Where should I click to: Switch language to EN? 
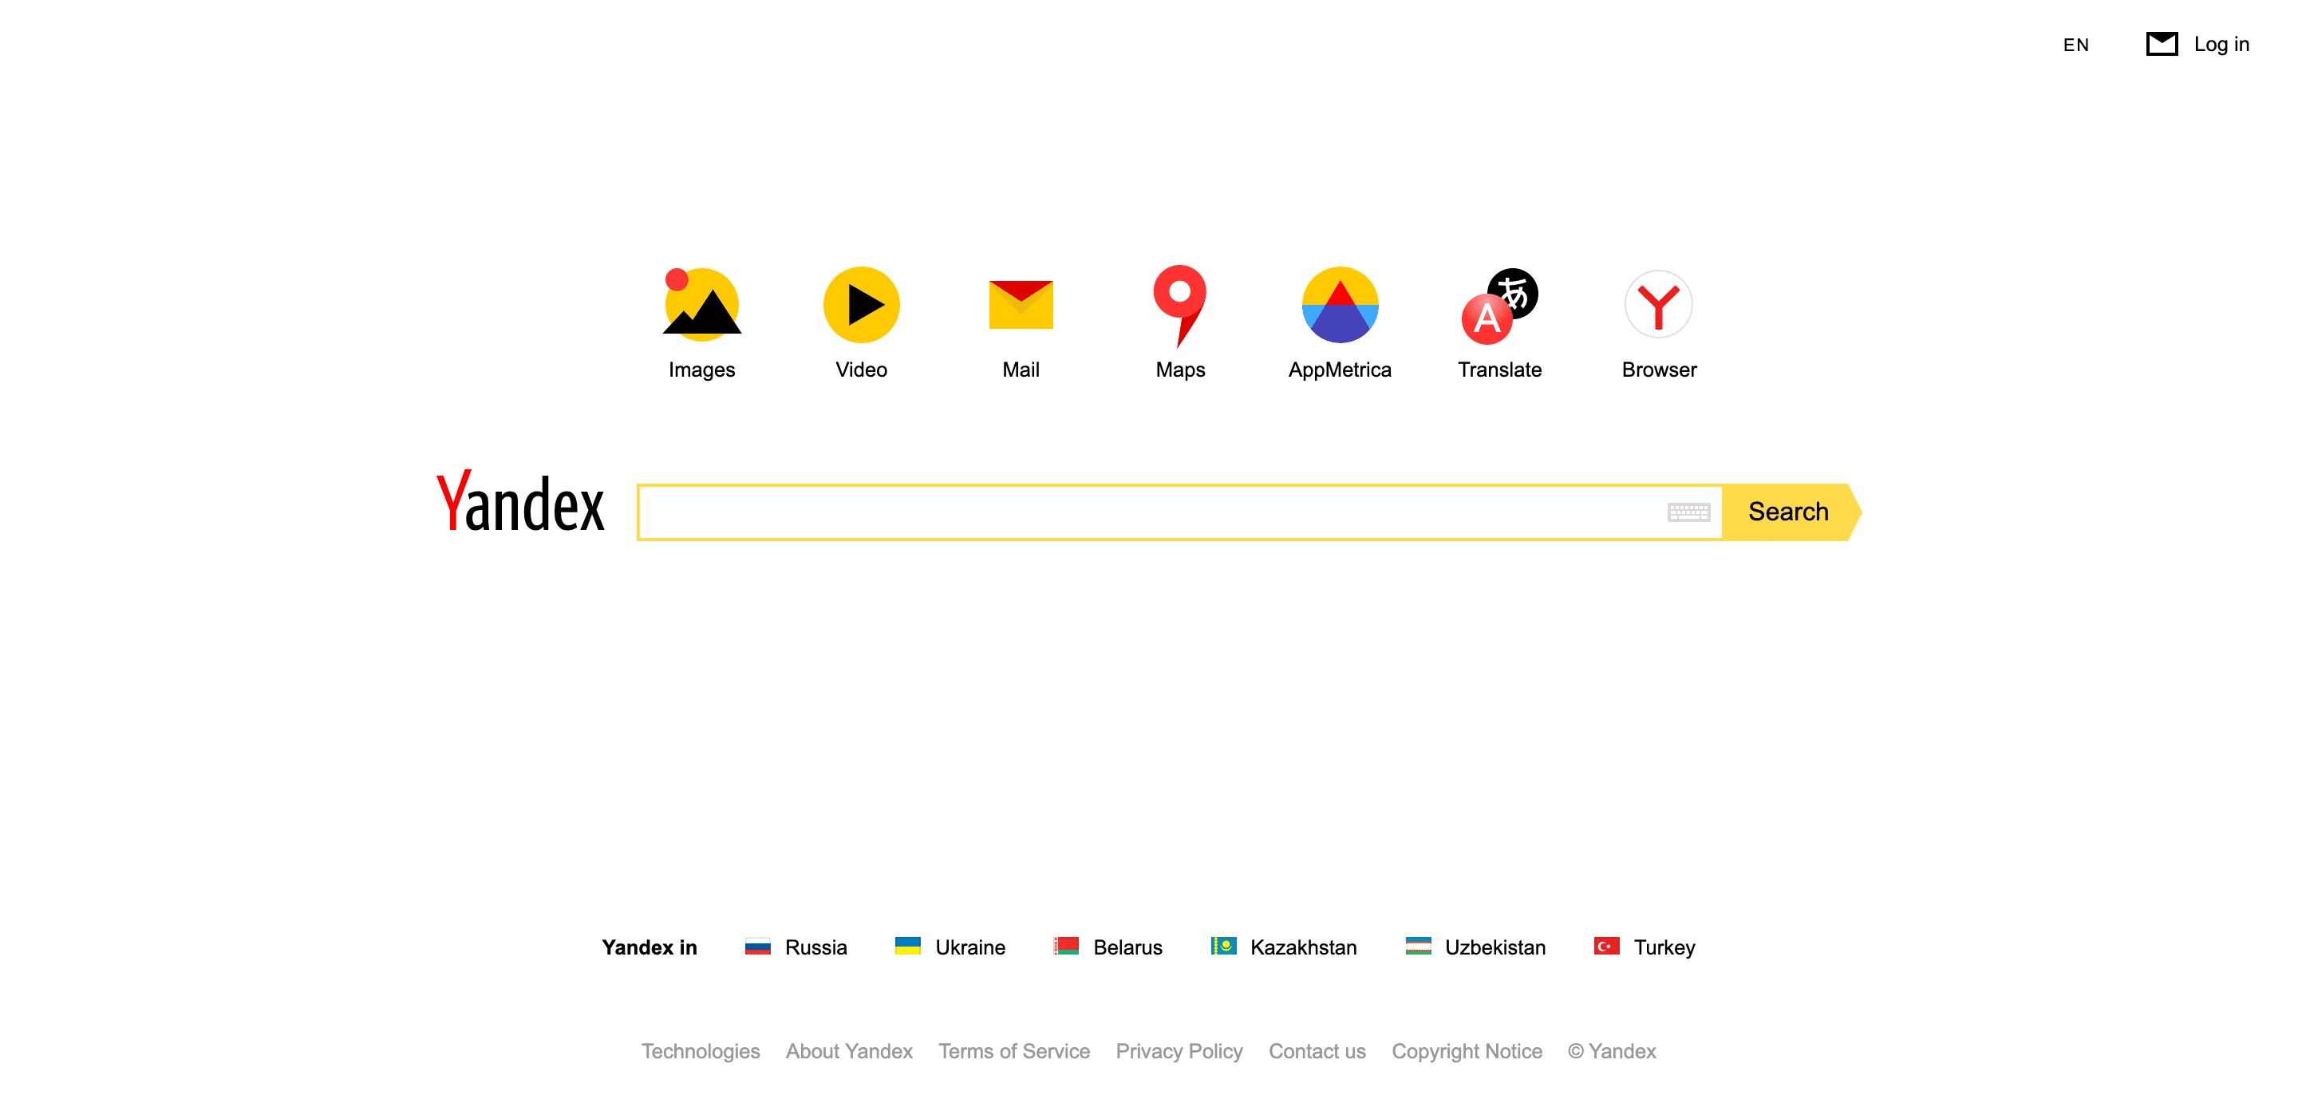pos(2077,44)
